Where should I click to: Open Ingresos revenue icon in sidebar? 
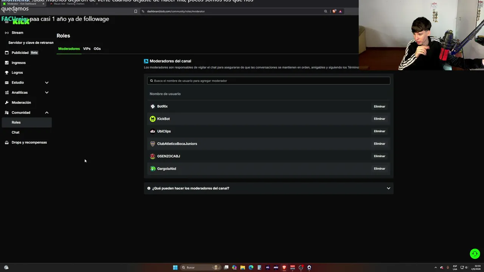(x=7, y=63)
